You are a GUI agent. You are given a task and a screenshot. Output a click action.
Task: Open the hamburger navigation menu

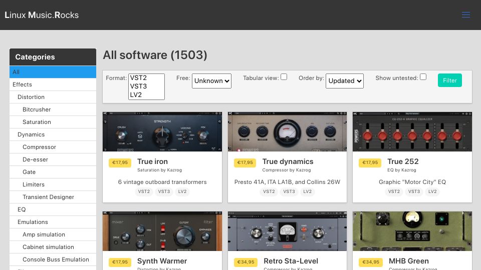click(x=465, y=15)
